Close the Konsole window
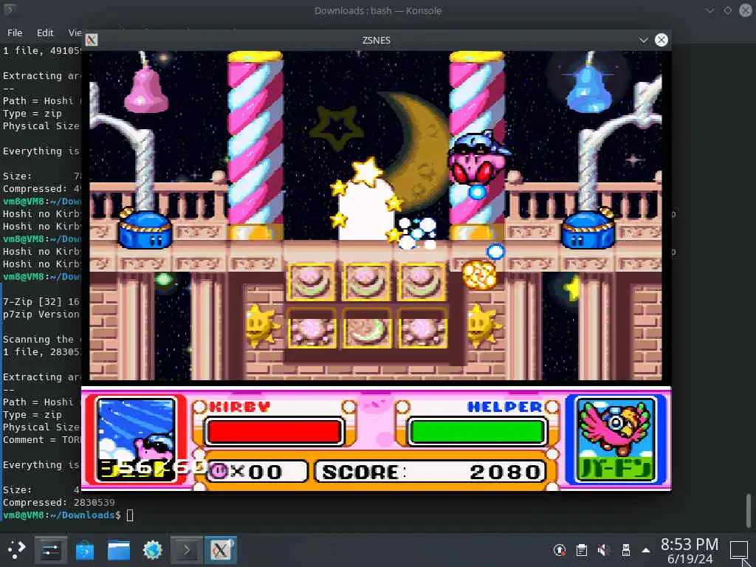This screenshot has width=756, height=567. pos(746,10)
